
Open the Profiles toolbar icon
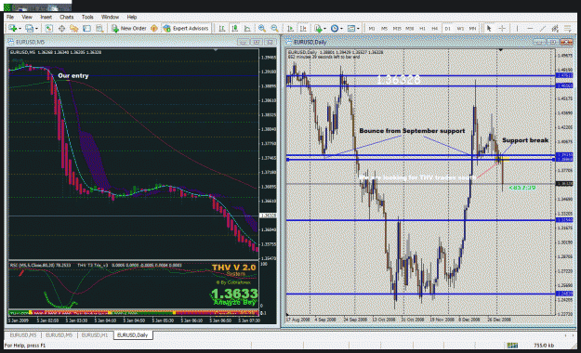(29, 28)
